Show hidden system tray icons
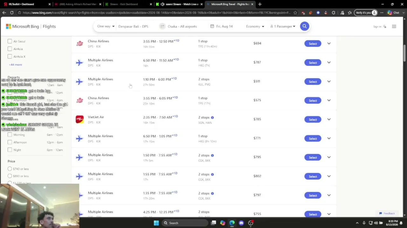The image size is (407, 228). [357, 223]
